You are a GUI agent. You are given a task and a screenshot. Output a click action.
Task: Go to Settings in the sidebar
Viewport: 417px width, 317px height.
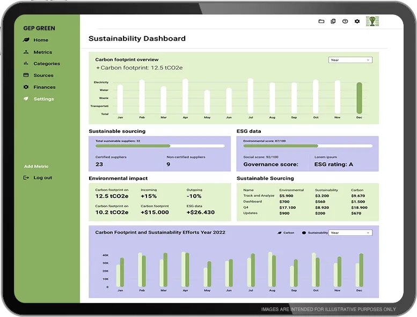[43, 99]
